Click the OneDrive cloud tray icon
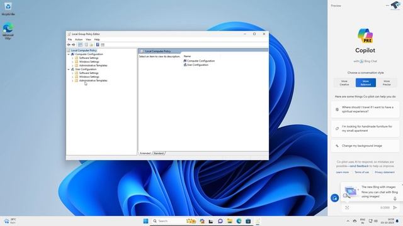 (355, 221)
